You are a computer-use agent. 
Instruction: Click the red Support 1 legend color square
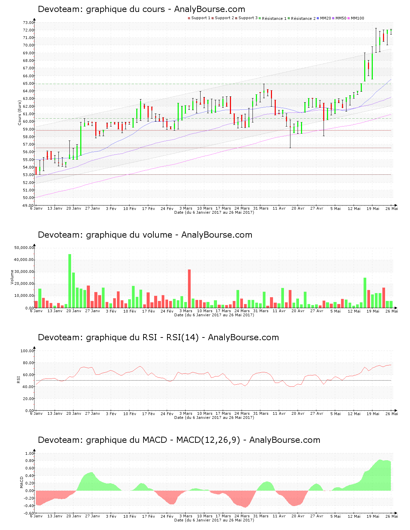tap(189, 18)
